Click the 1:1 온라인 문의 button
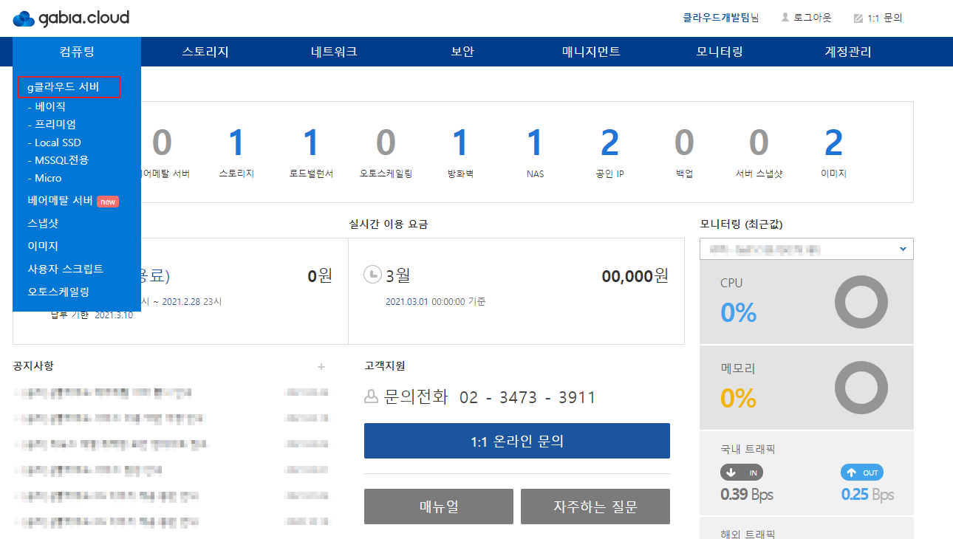 [517, 441]
